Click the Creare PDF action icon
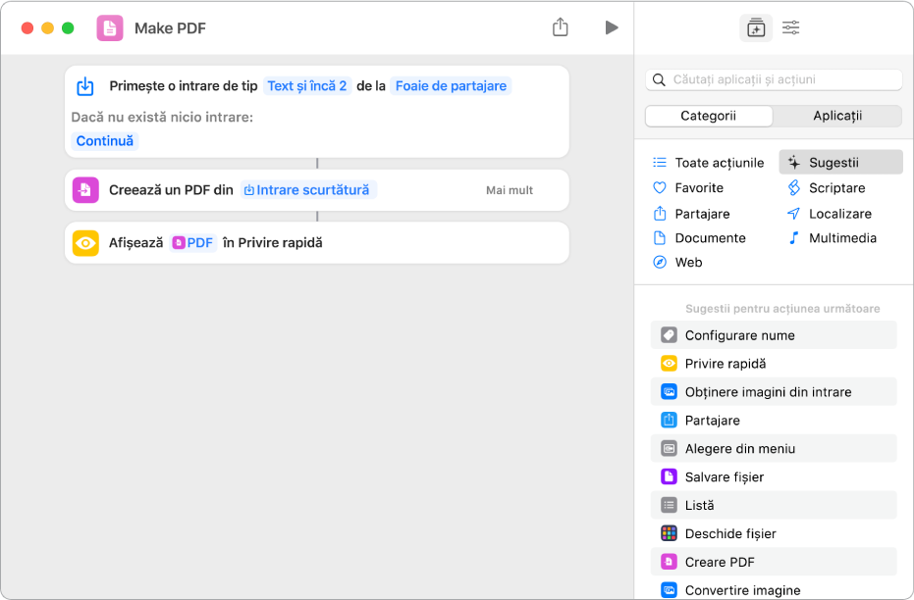Screen dimensions: 914x600 [669, 562]
